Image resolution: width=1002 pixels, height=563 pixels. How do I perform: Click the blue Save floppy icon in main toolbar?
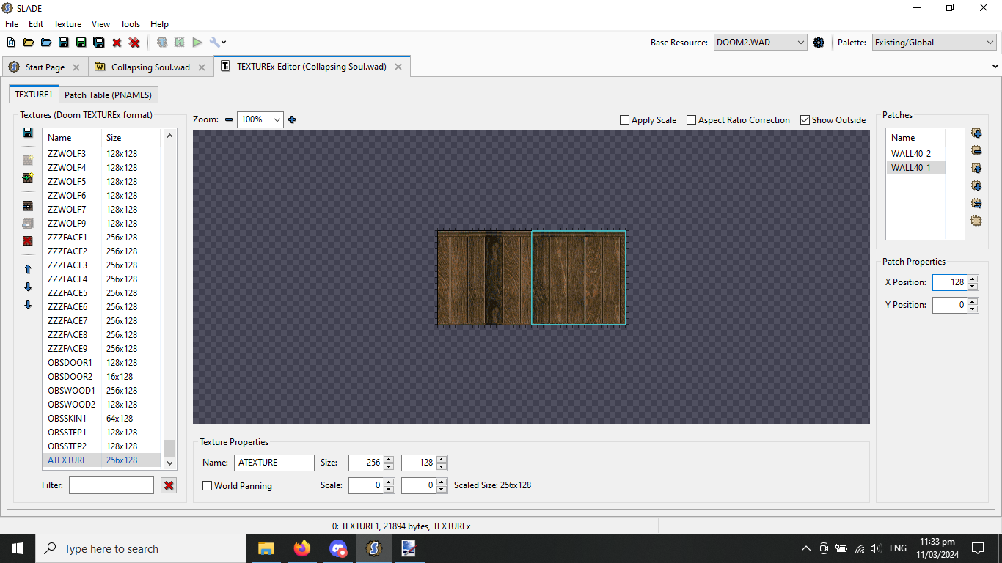click(x=64, y=43)
